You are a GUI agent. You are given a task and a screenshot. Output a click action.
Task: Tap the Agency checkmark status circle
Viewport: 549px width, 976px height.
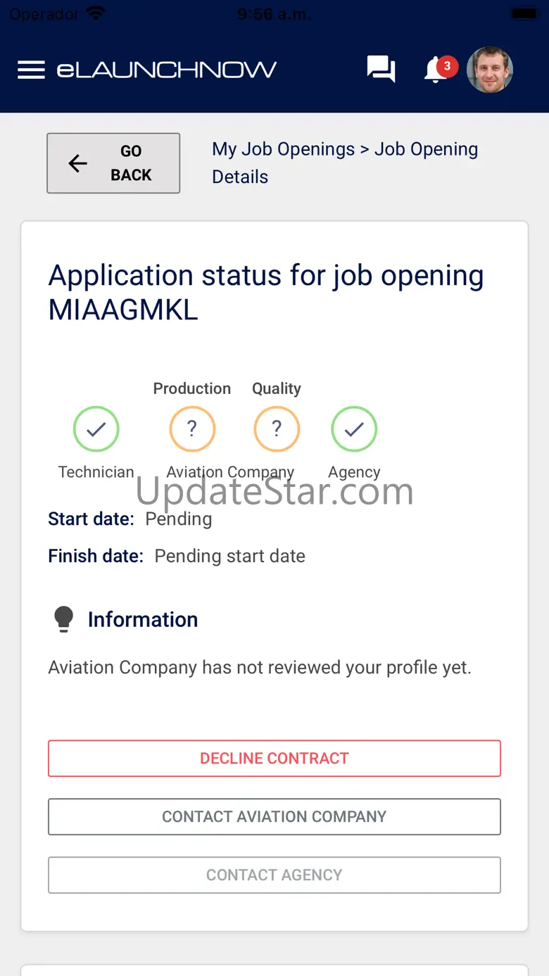point(354,429)
